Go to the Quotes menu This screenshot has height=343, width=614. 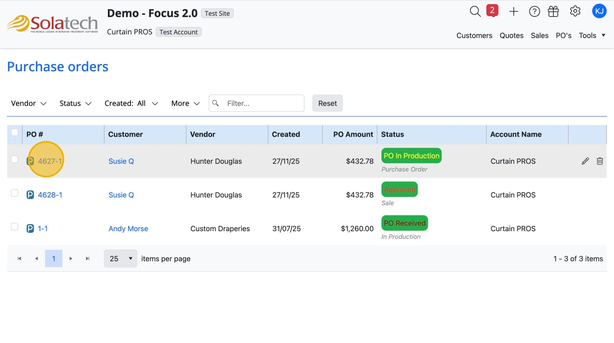[x=511, y=35]
